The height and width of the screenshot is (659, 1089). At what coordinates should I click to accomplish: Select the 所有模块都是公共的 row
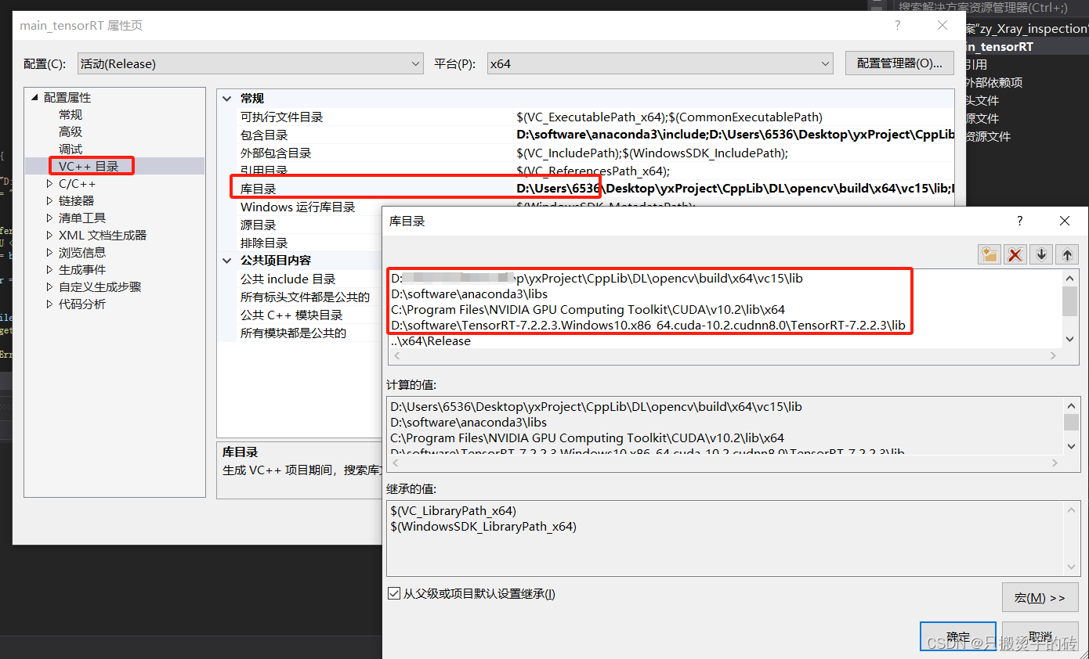point(293,333)
